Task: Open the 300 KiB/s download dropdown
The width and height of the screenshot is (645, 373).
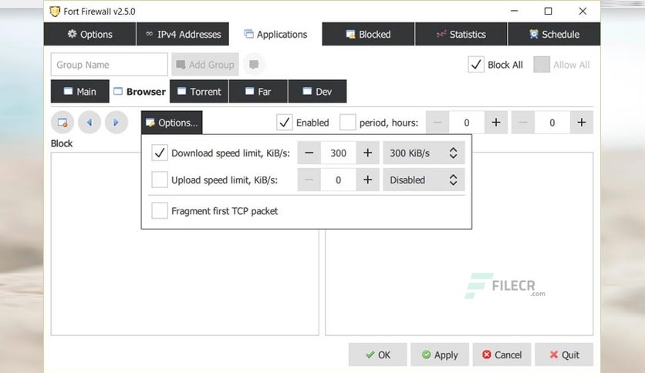Action: click(x=424, y=153)
